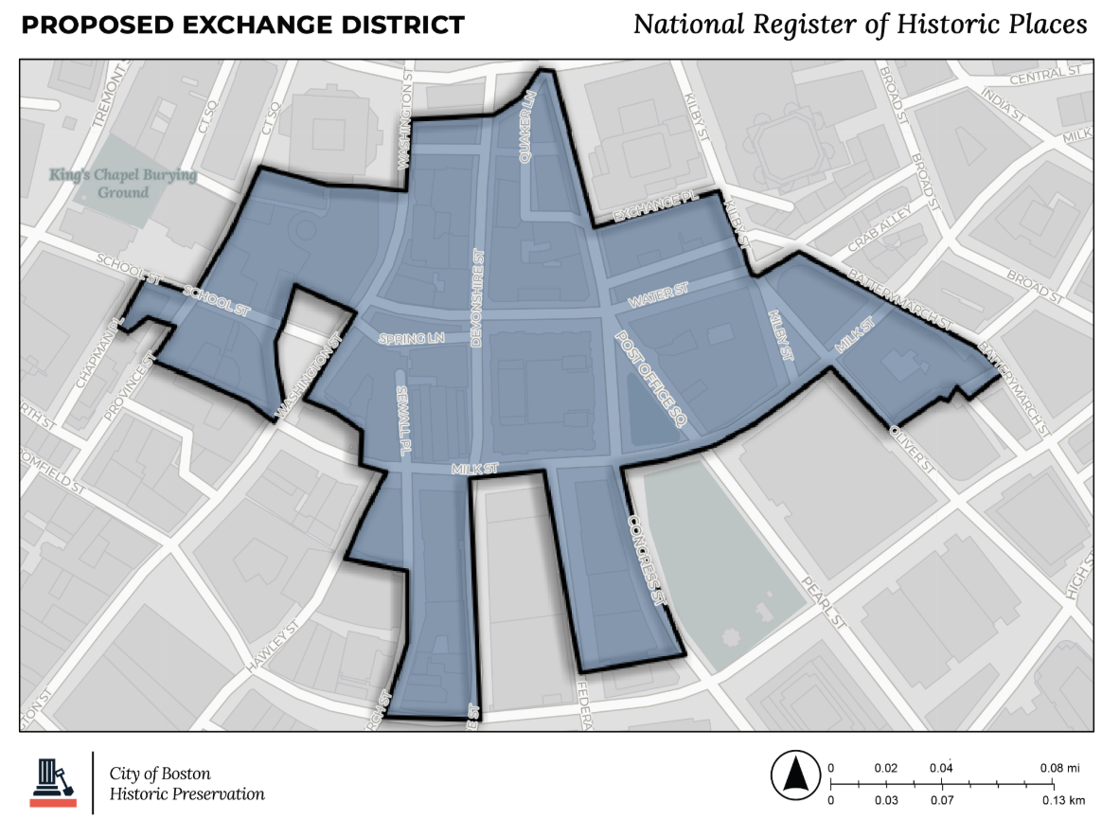Image resolution: width=1102 pixels, height=837 pixels.
Task: Click the 'HAWLEY ST' street label
Action: coord(274,647)
